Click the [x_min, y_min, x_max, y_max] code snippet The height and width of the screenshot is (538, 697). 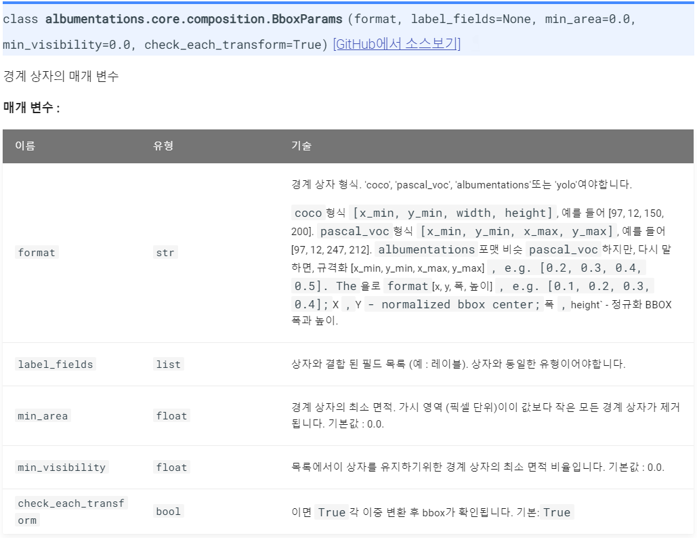tap(517, 231)
